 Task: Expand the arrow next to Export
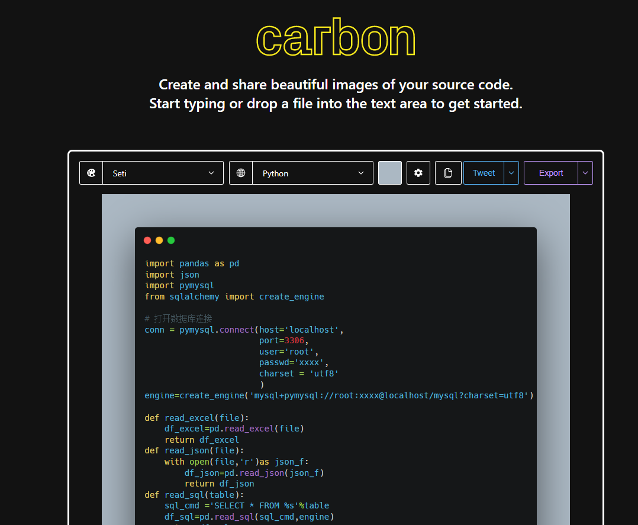click(x=585, y=173)
